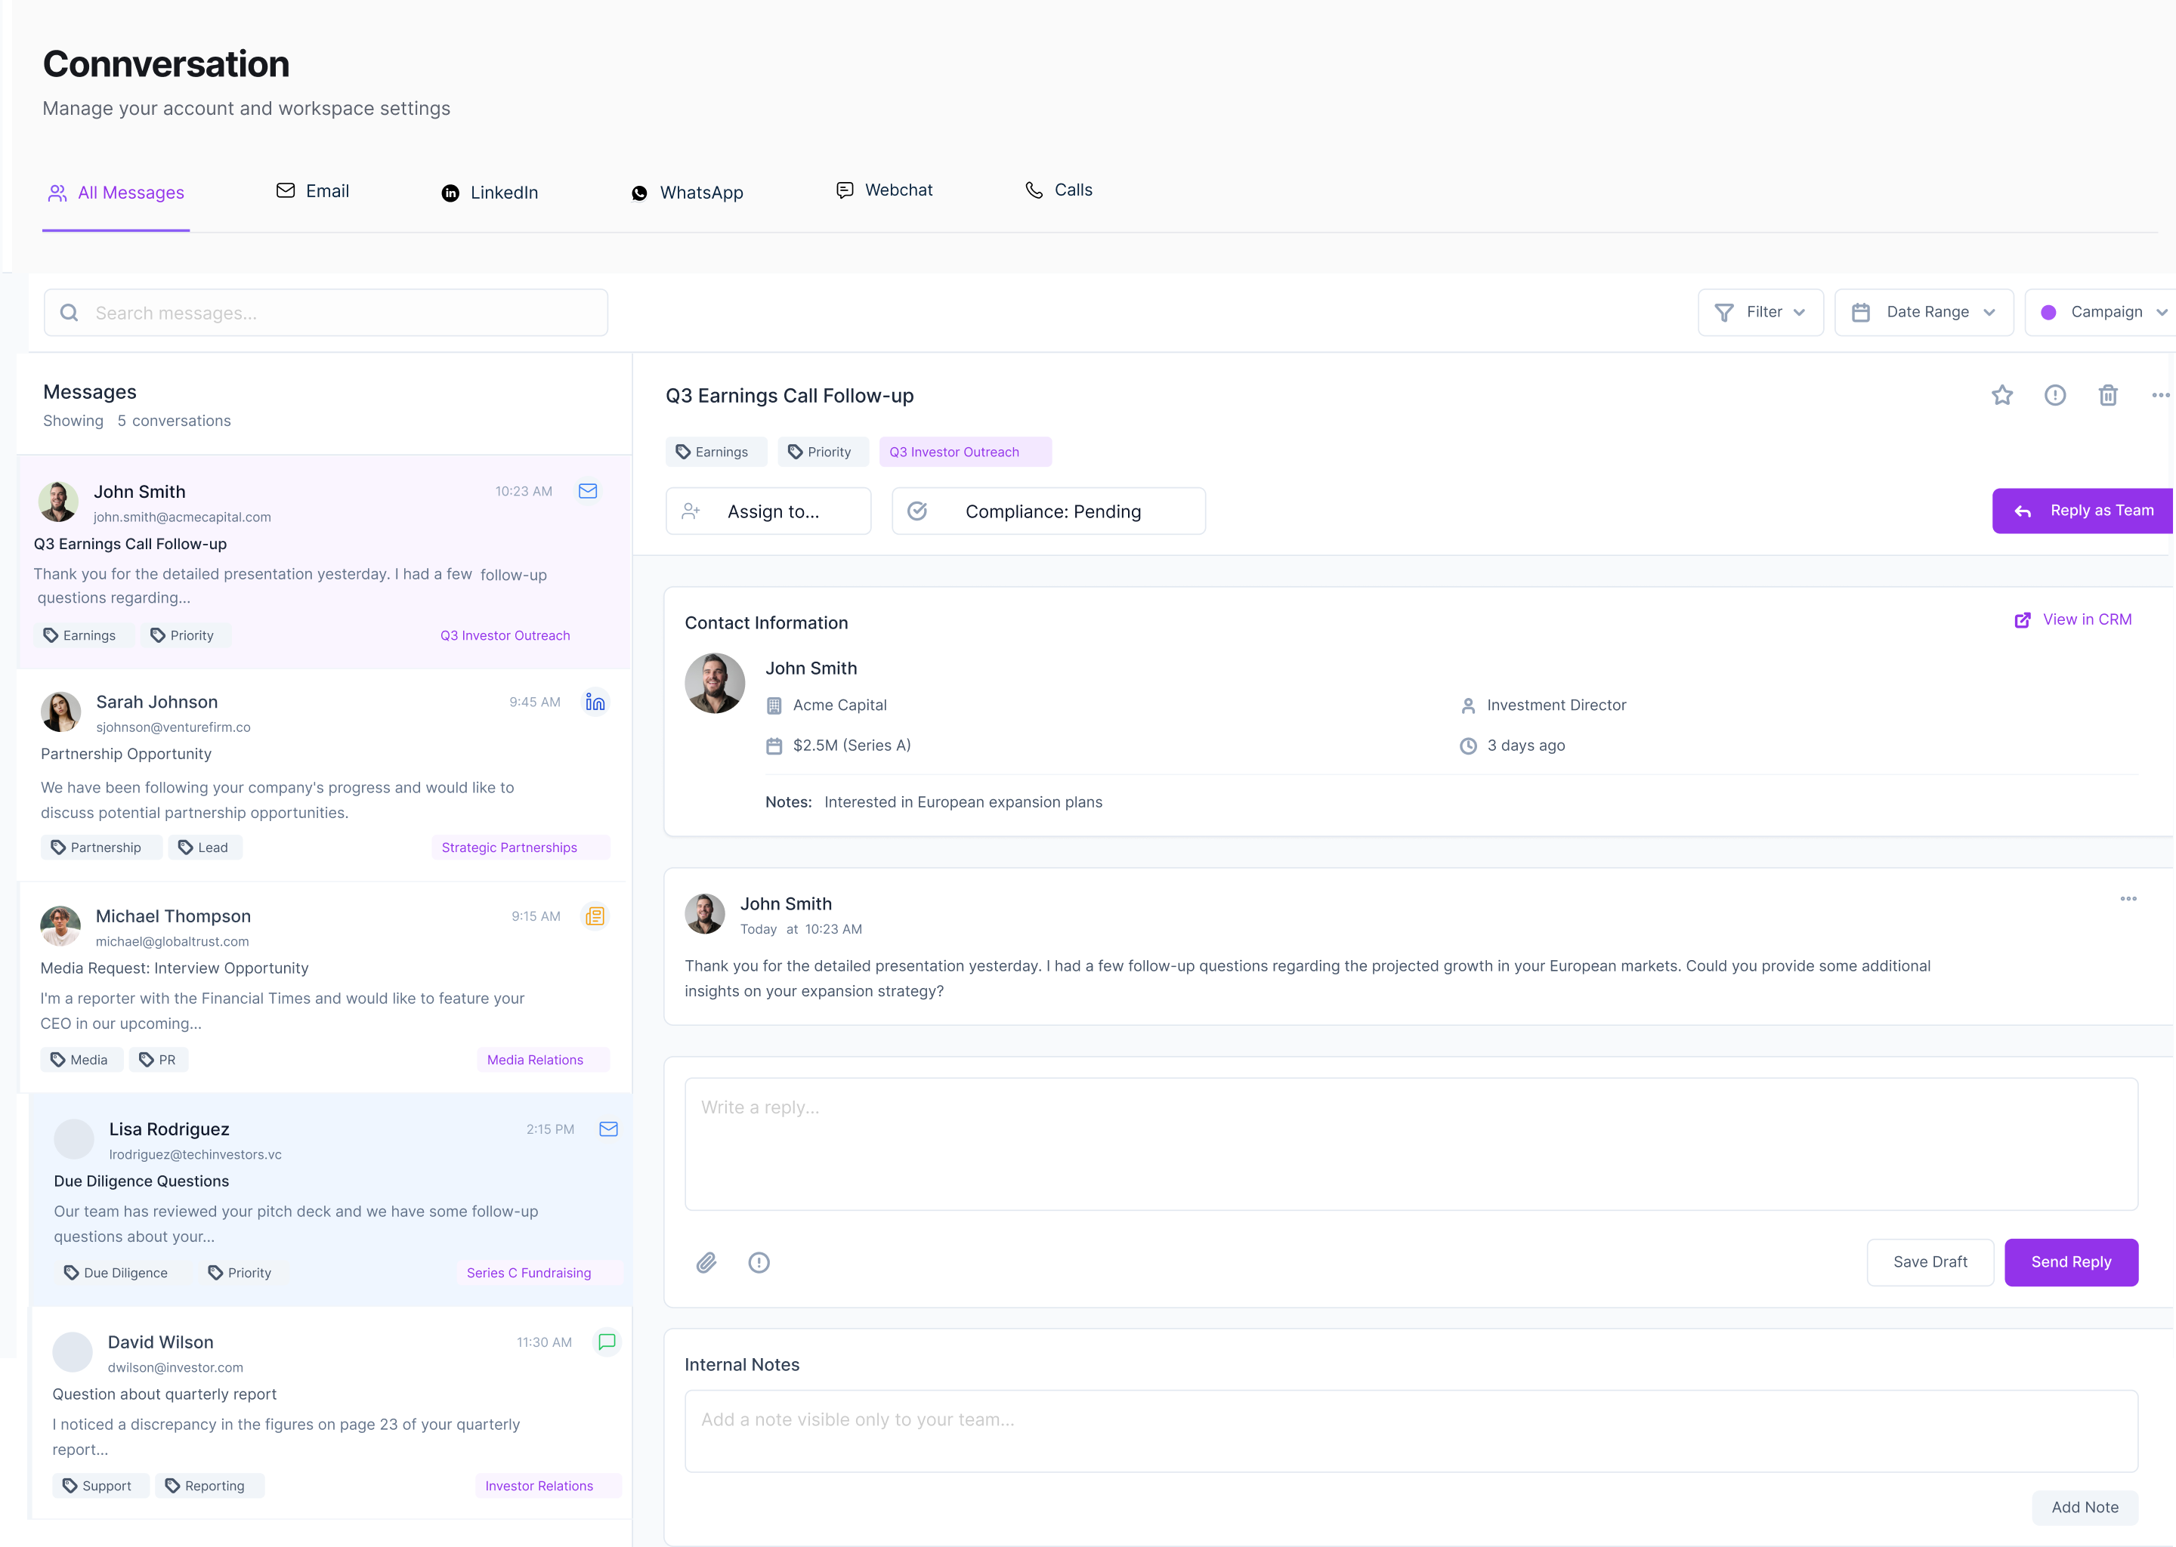Click the View in CRM link
The height and width of the screenshot is (1547, 2176).
click(2074, 619)
